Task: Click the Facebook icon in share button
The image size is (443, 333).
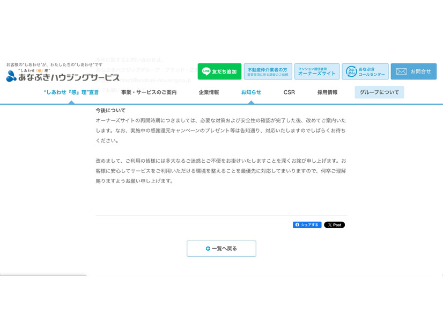Action: coord(297,225)
